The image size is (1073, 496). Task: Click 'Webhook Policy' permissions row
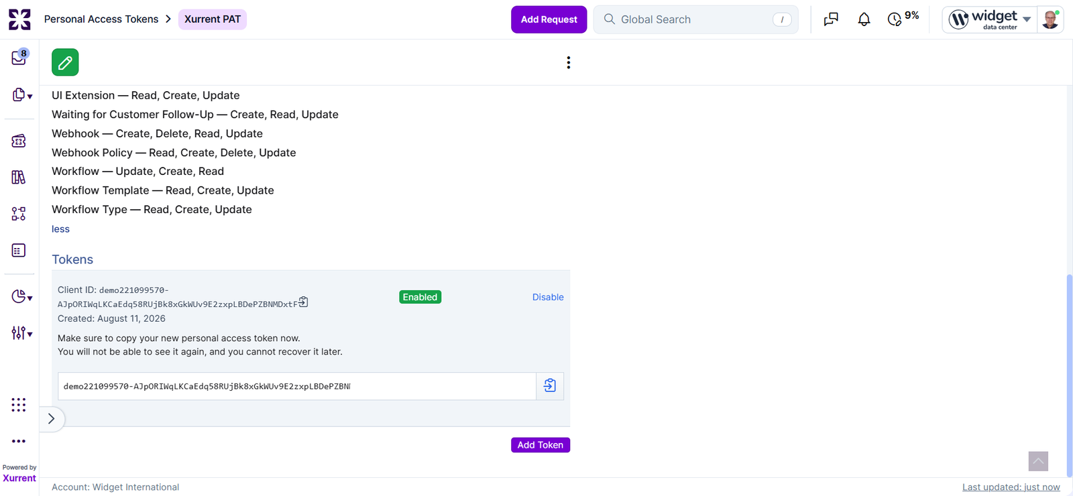[x=174, y=153]
